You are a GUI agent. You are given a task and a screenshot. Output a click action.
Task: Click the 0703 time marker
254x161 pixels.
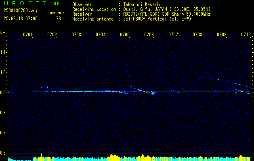click(76, 34)
